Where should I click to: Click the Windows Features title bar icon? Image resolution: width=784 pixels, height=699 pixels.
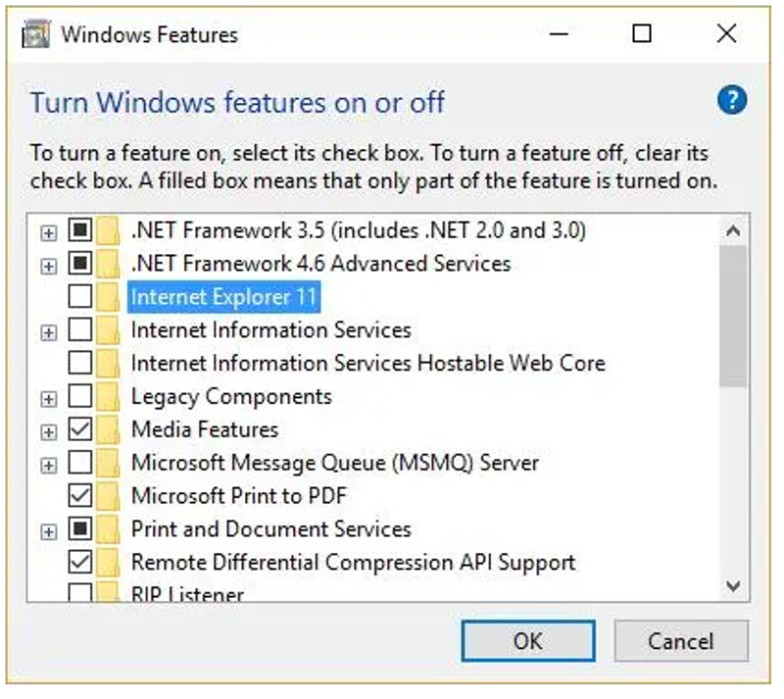39,34
